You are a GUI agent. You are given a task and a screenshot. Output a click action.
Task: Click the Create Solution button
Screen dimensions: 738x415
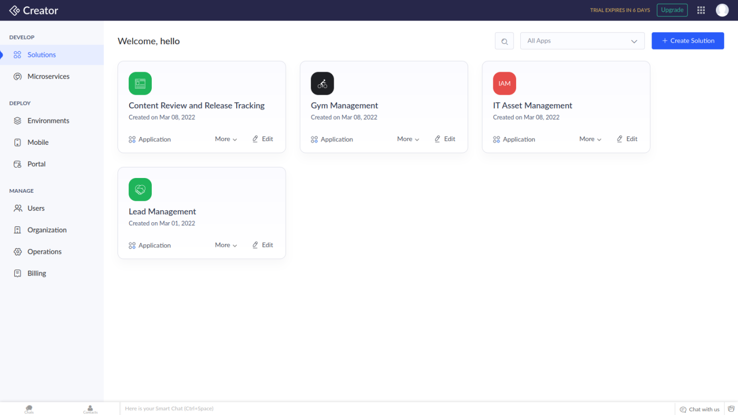pyautogui.click(x=688, y=41)
